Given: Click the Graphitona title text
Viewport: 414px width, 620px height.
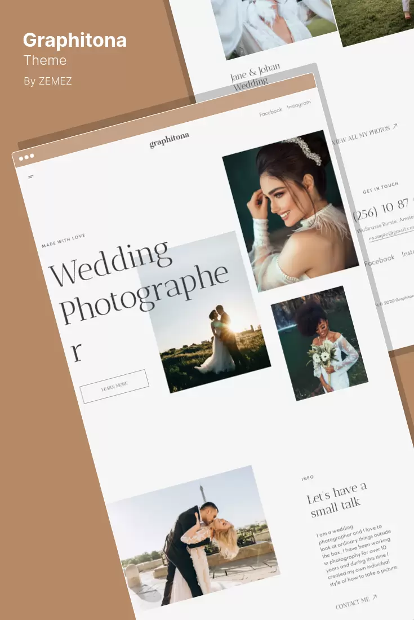Looking at the screenshot, I should 75,40.
